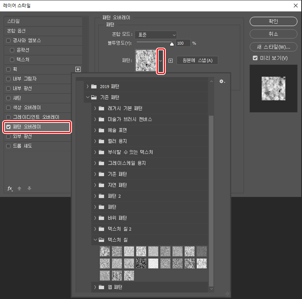Click the new preset icon beside the pattern arrow
Screen dimensions: 302x299
tap(170, 60)
